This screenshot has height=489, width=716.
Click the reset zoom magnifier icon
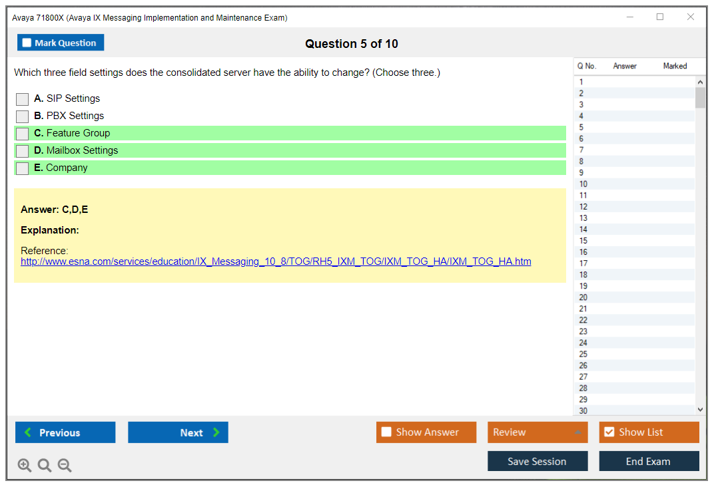pyautogui.click(x=45, y=466)
